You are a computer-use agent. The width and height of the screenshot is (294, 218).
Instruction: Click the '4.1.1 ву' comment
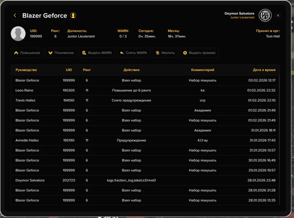click(203, 140)
